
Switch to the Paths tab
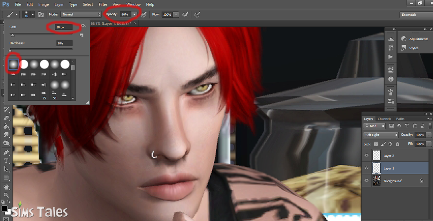[400, 119]
